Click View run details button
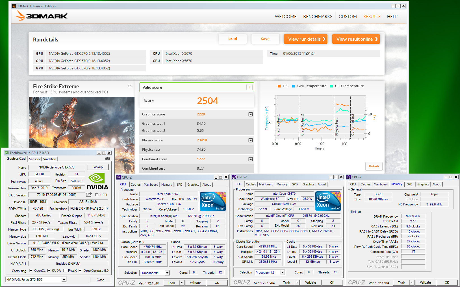Viewport: 460px width, 287px height. pos(306,39)
